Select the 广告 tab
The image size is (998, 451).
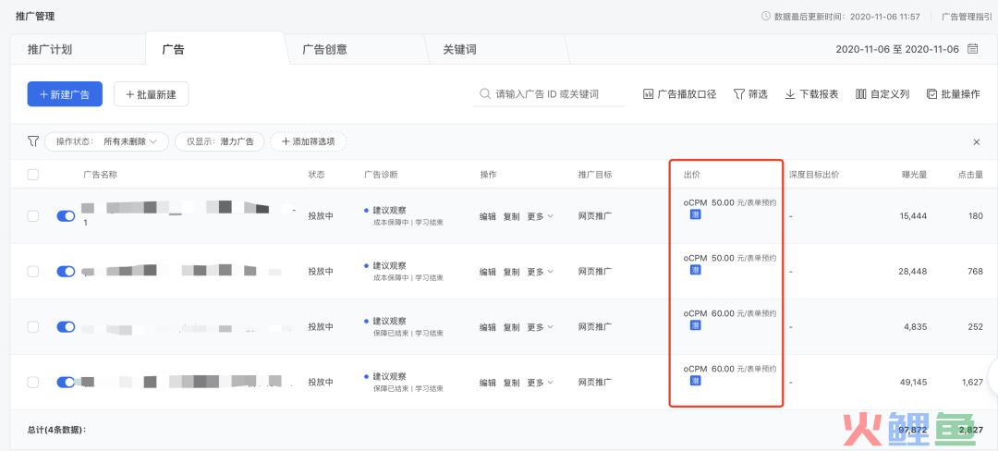point(173,49)
